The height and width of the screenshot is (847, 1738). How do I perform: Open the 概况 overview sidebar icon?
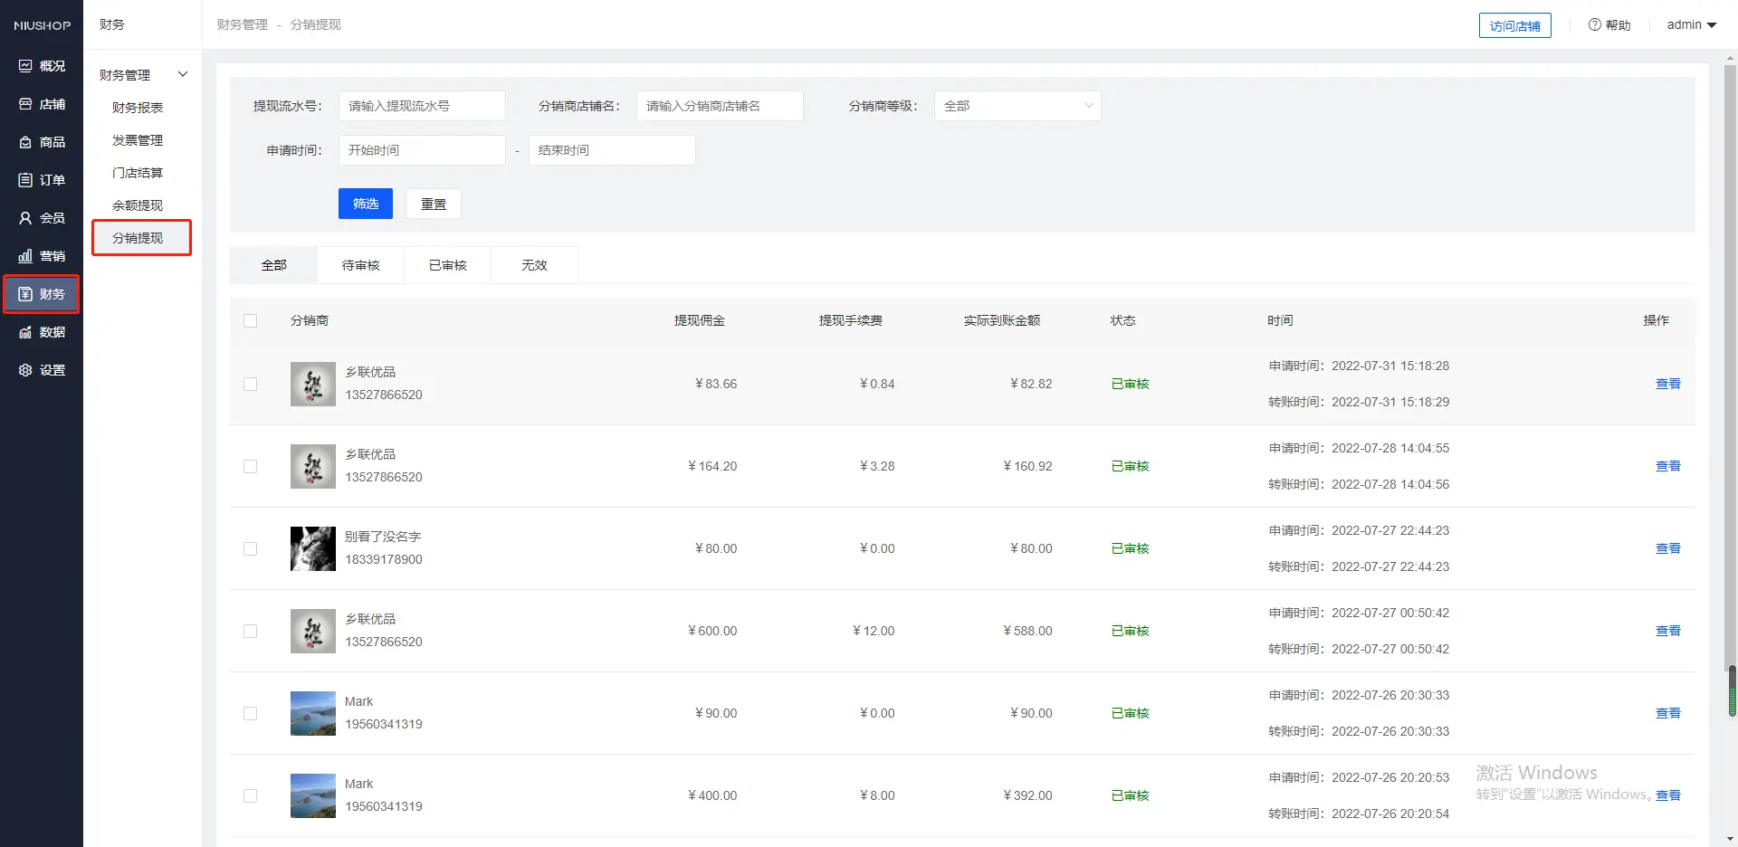point(25,66)
